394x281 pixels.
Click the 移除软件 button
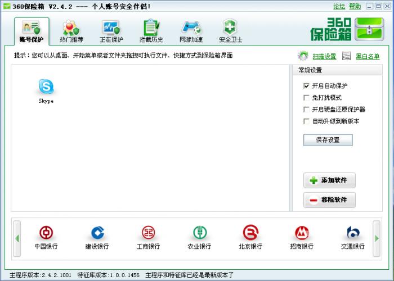[329, 200]
